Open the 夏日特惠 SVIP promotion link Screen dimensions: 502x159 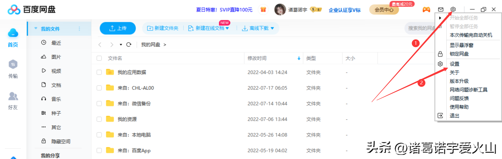(x=224, y=10)
